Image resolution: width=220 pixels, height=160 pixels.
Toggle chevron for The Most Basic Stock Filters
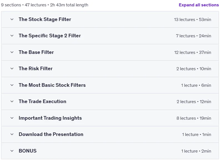coord(12,85)
